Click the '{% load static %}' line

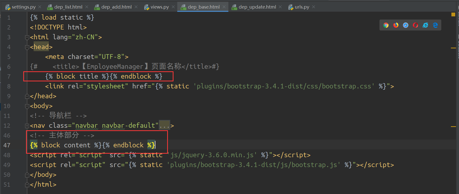click(x=62, y=17)
